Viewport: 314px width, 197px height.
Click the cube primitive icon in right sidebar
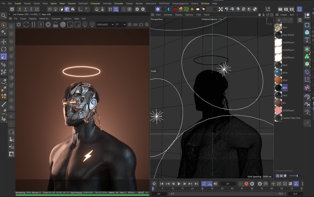point(307,32)
